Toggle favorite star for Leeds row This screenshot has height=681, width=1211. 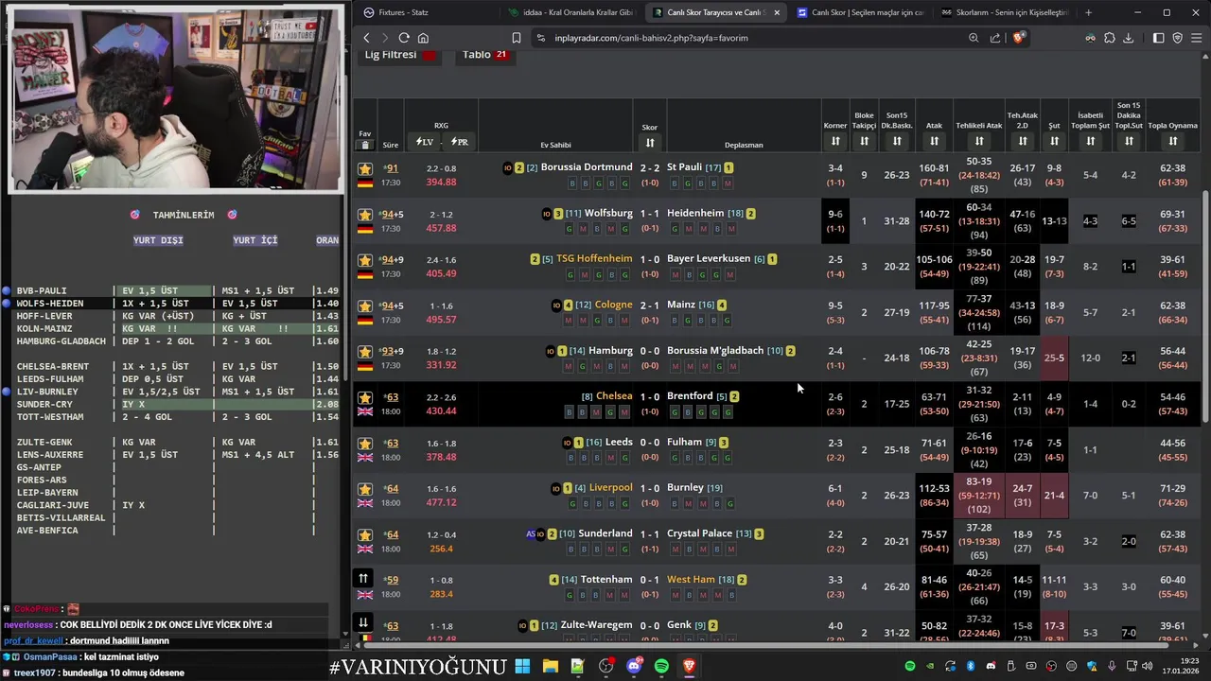pos(364,444)
